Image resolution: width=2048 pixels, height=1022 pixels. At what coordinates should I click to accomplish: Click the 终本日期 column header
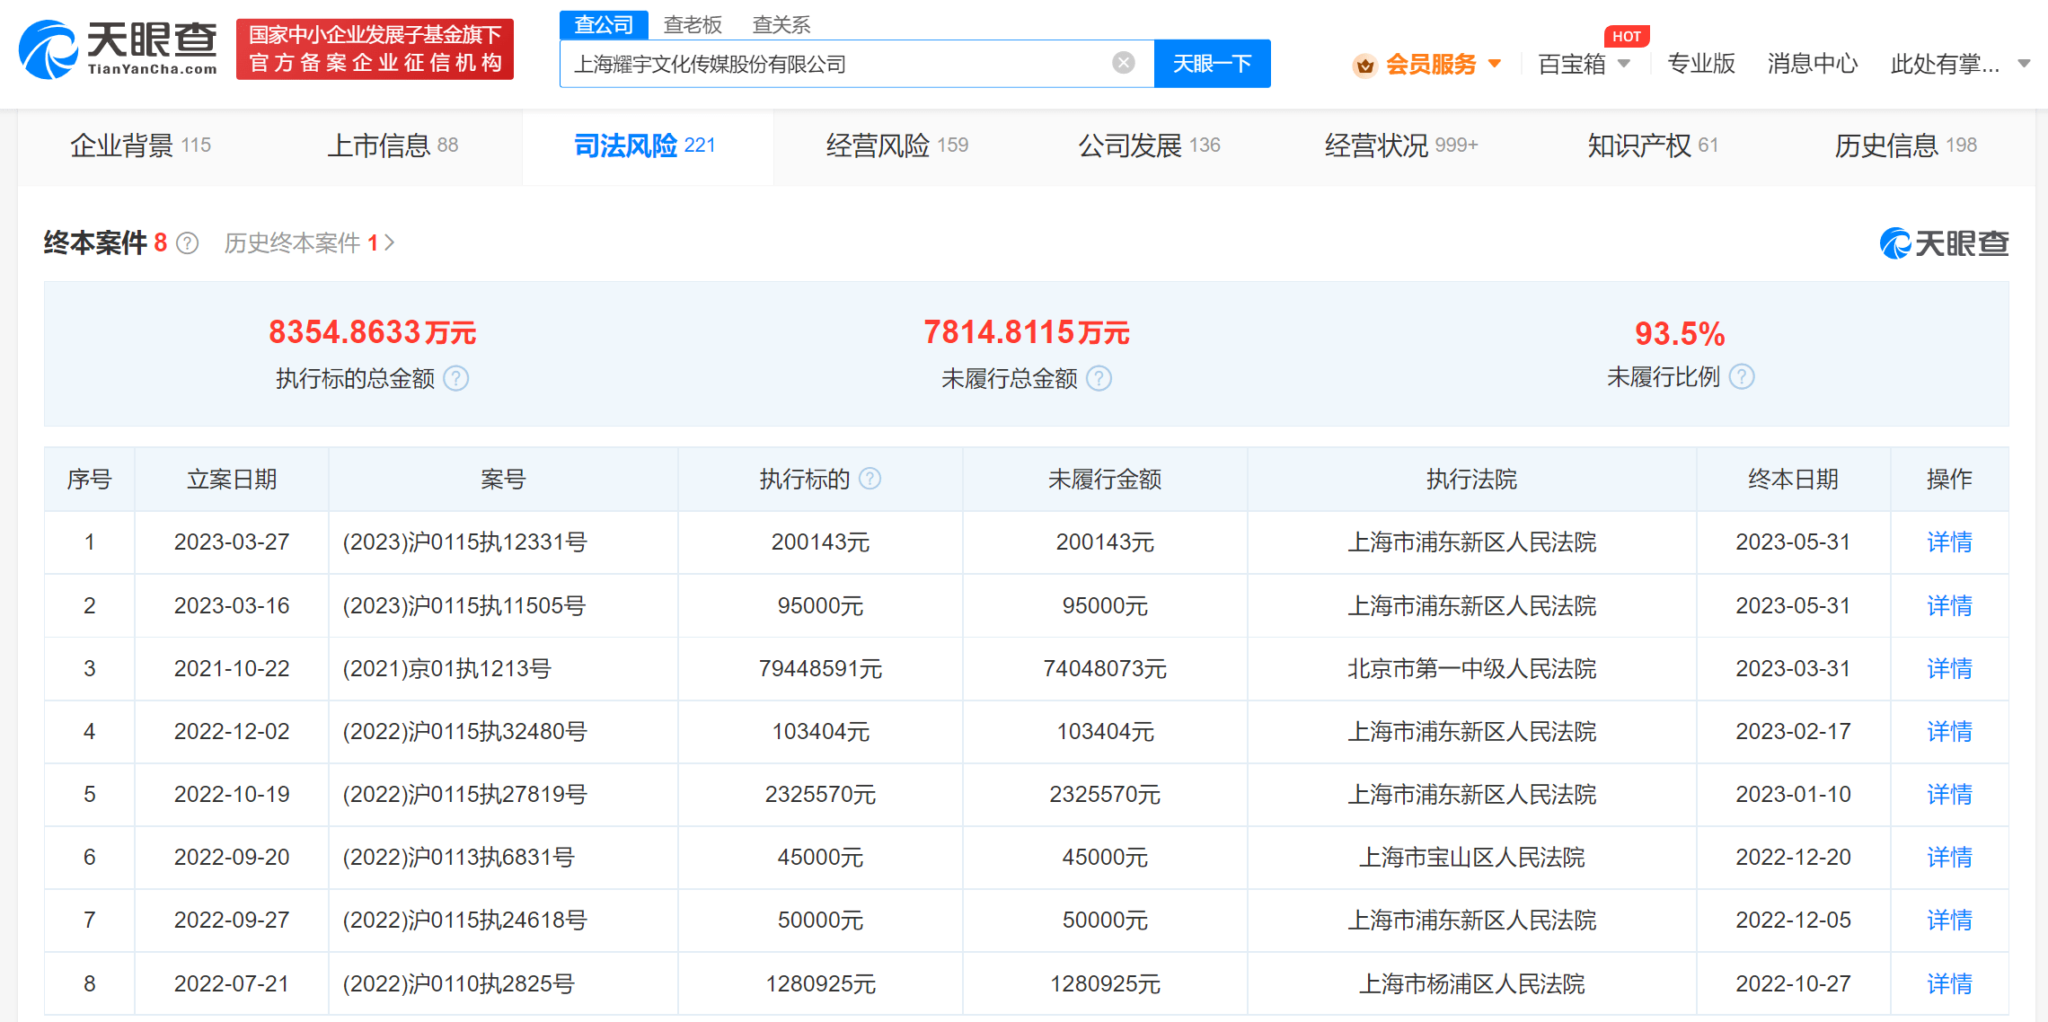coord(1793,480)
